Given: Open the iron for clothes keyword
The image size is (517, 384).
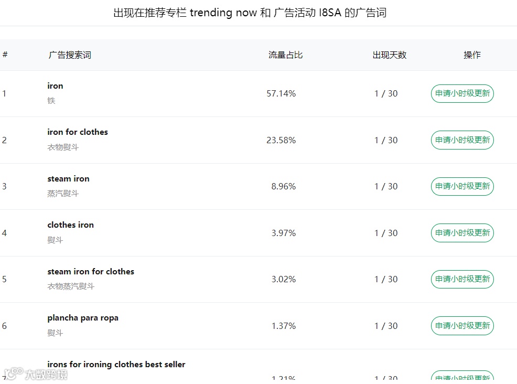Looking at the screenshot, I should point(78,132).
